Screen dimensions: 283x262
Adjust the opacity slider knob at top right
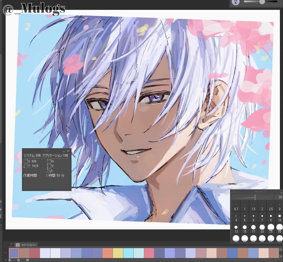pyautogui.click(x=262, y=2)
